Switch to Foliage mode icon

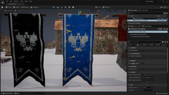point(62,7)
